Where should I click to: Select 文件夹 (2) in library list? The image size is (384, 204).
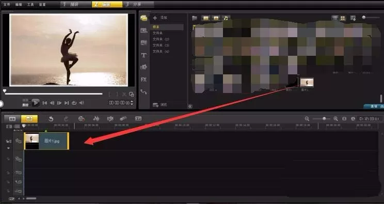[x=161, y=39]
